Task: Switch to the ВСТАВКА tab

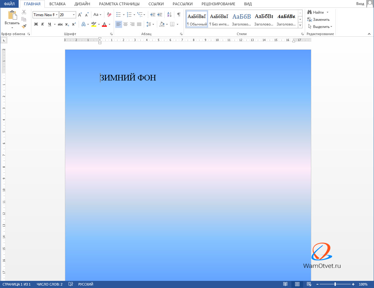Action: [57, 4]
